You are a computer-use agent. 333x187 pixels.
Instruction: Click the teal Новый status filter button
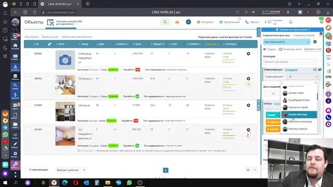pos(273,115)
